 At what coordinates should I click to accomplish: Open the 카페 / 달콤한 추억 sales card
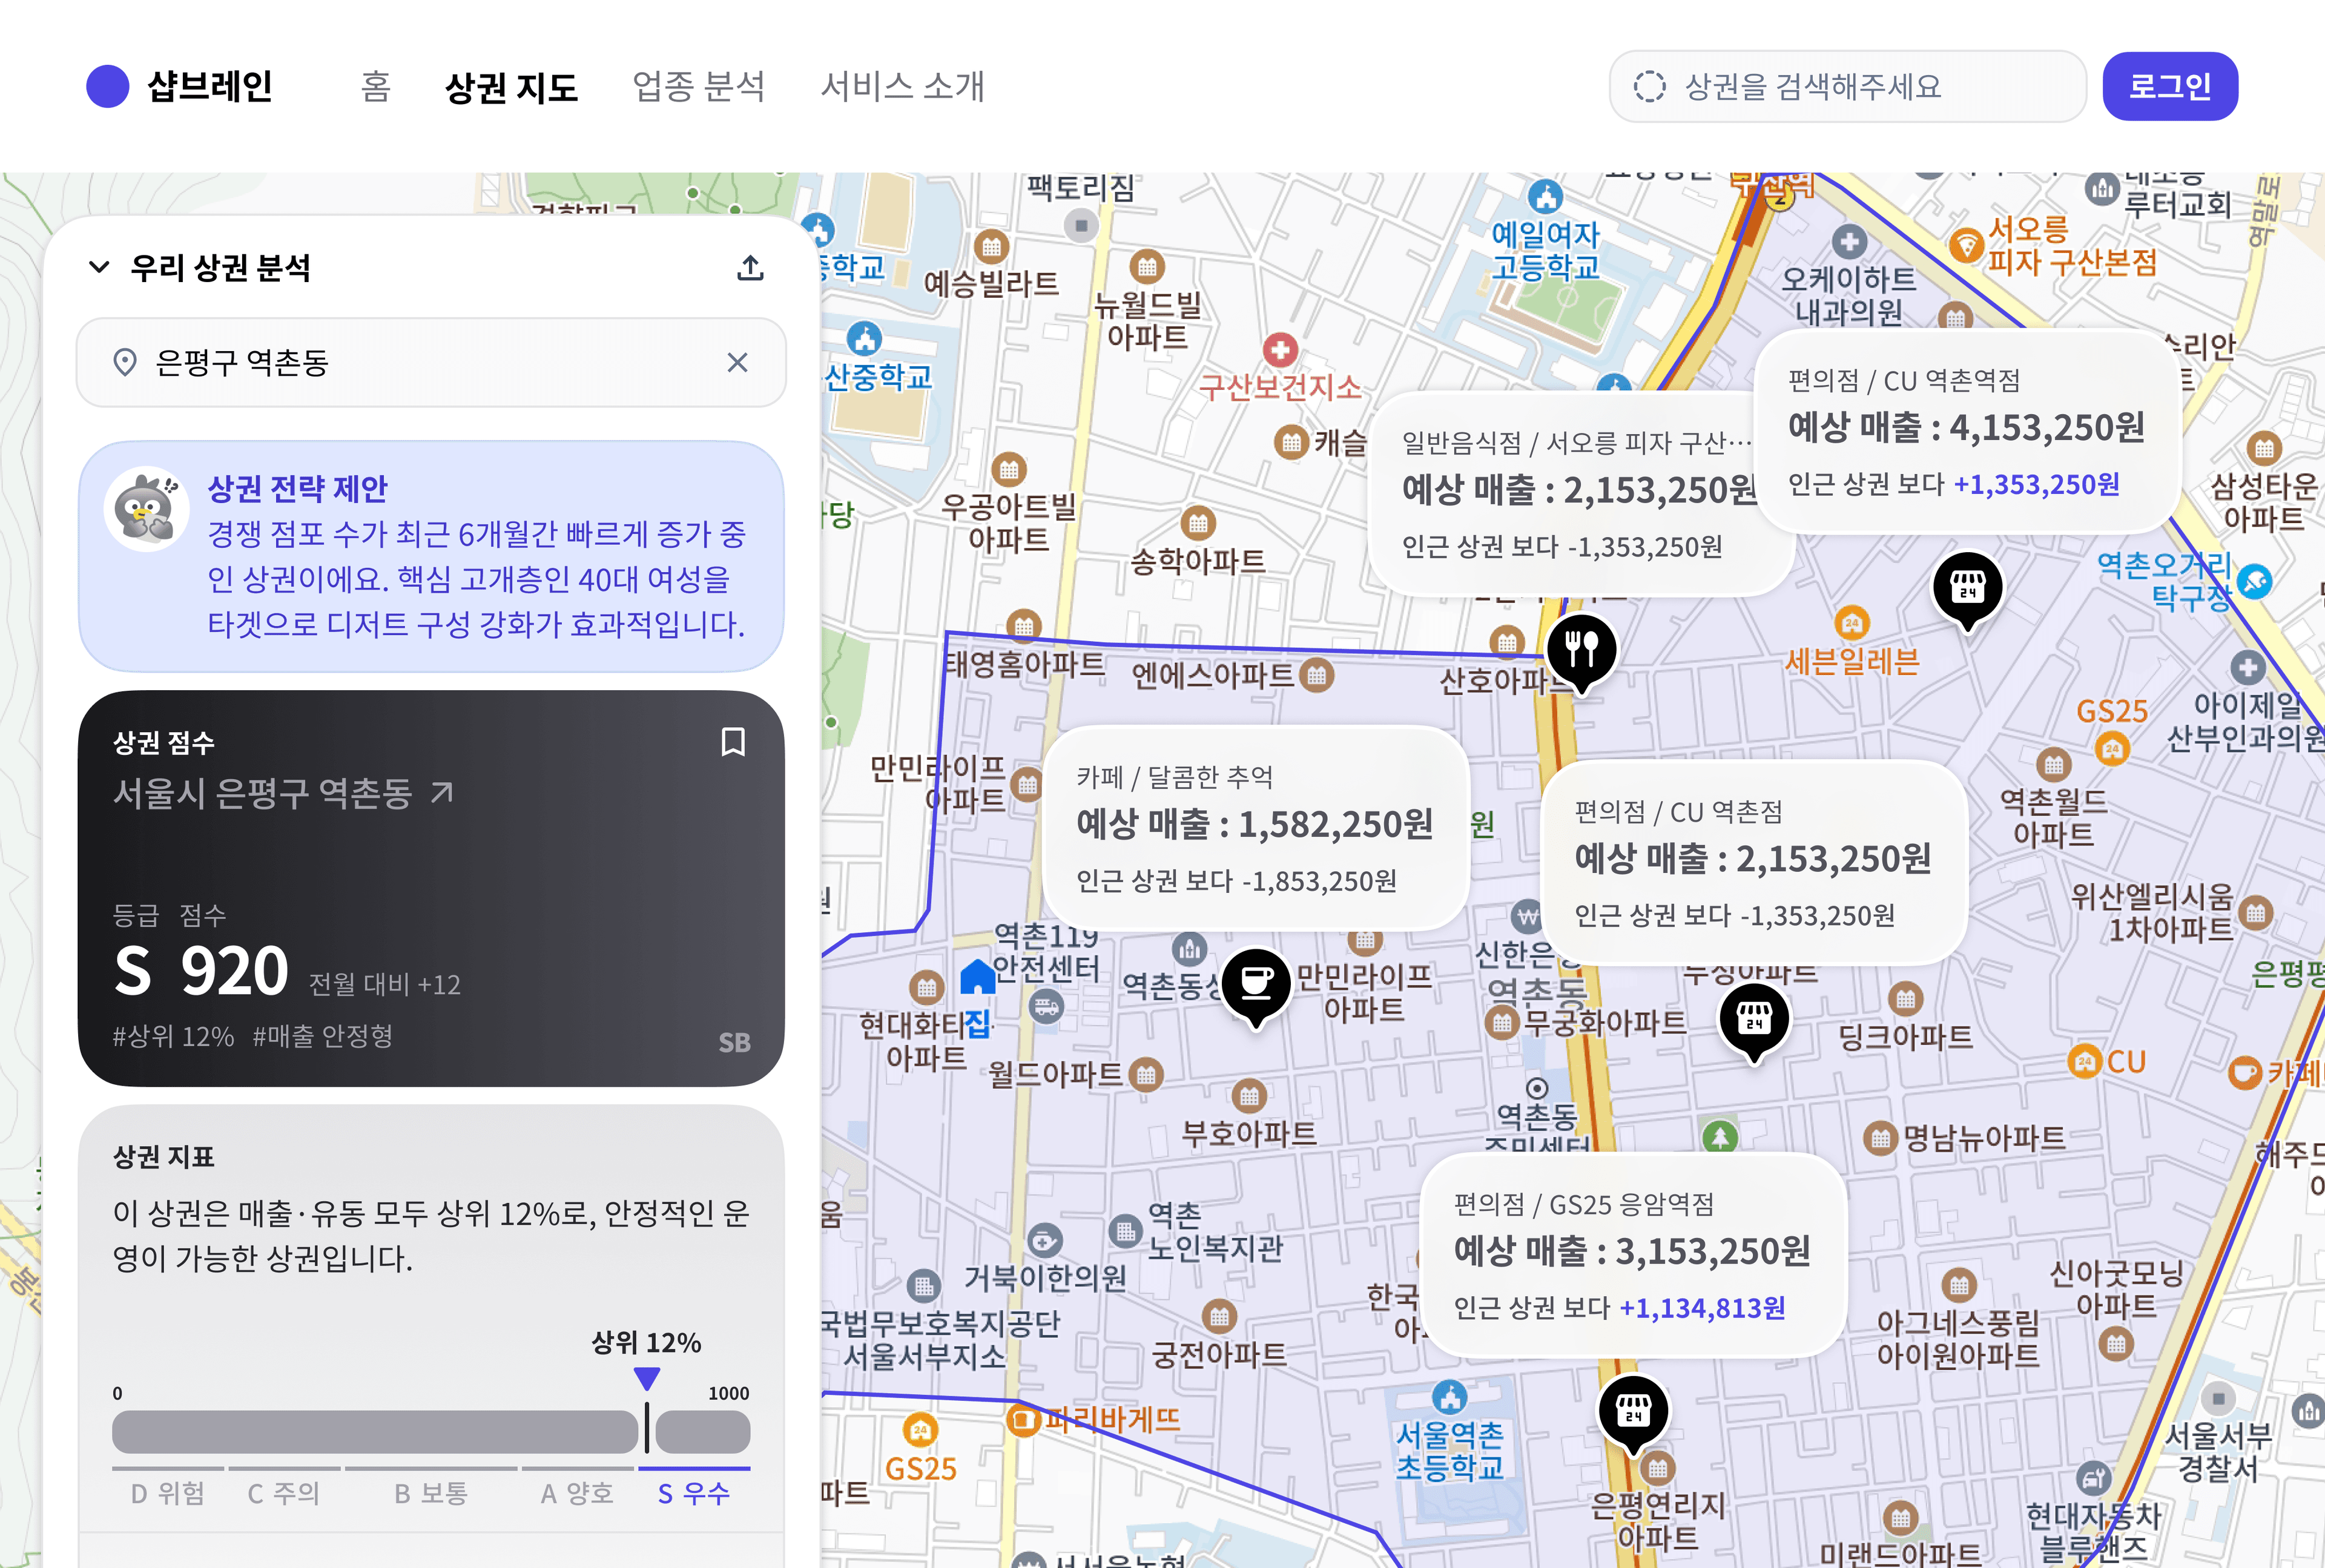point(1255,828)
